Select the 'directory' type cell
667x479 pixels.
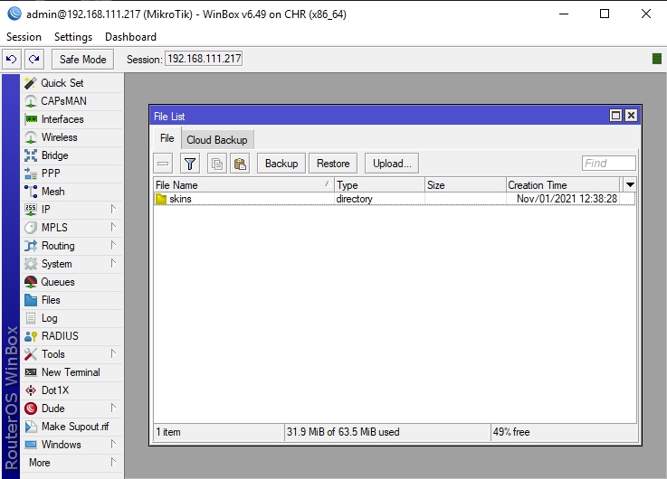355,199
